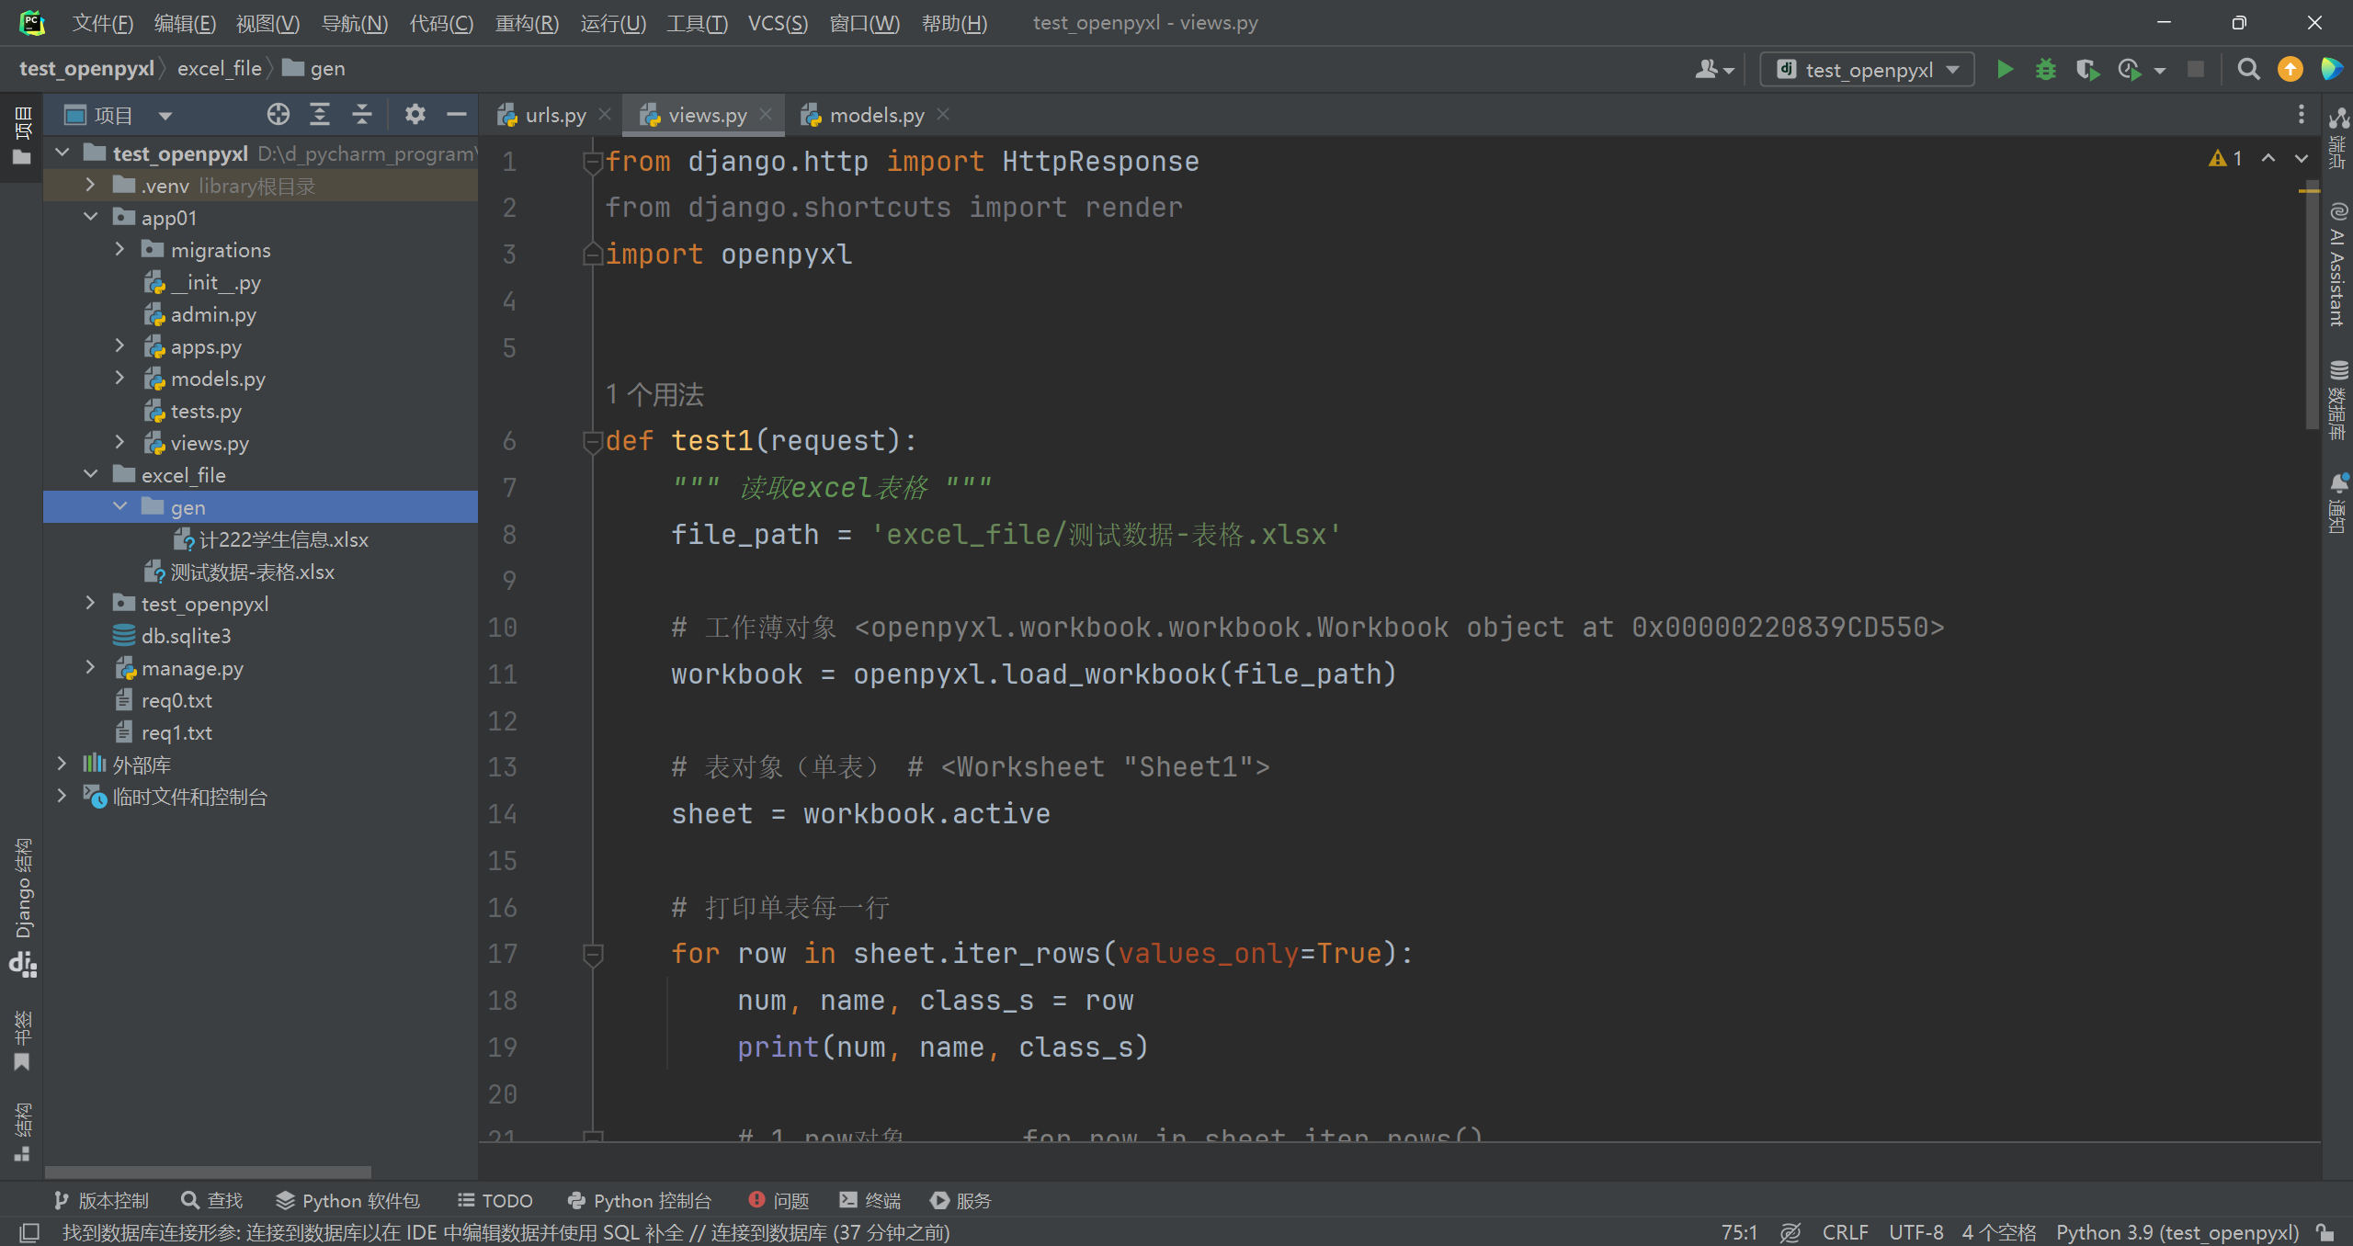
Task: Fold the test1 function definition
Action: 592,442
